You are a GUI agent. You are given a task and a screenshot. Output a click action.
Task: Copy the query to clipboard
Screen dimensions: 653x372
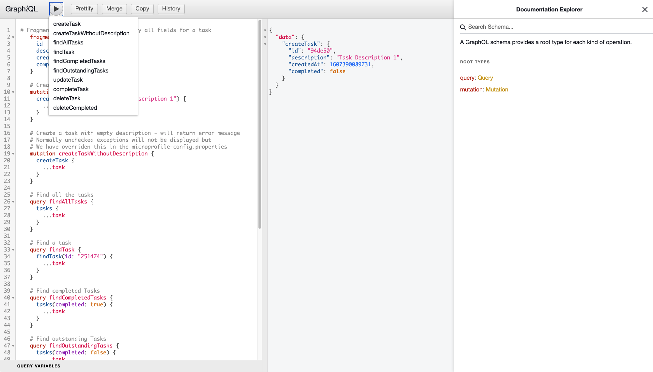(x=142, y=9)
